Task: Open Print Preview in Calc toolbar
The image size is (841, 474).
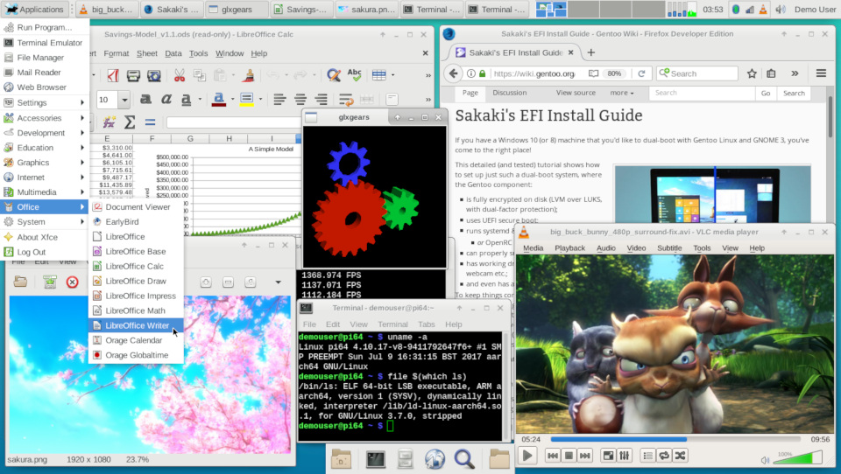Action: 154,75
